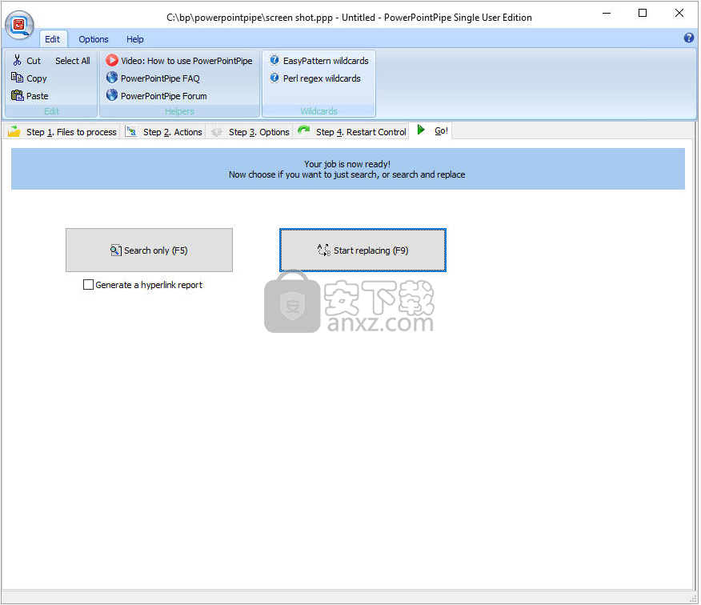The height and width of the screenshot is (605, 701).
Task: Click the Paste clipboard icon
Action: coord(17,95)
